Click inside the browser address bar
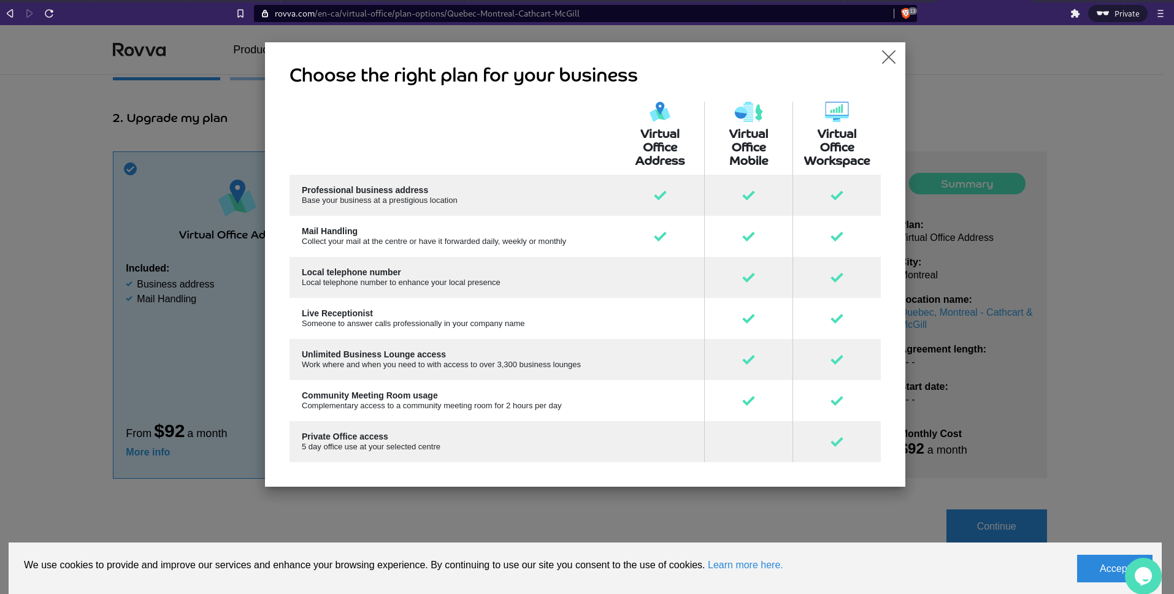1174x594 pixels. (x=429, y=13)
